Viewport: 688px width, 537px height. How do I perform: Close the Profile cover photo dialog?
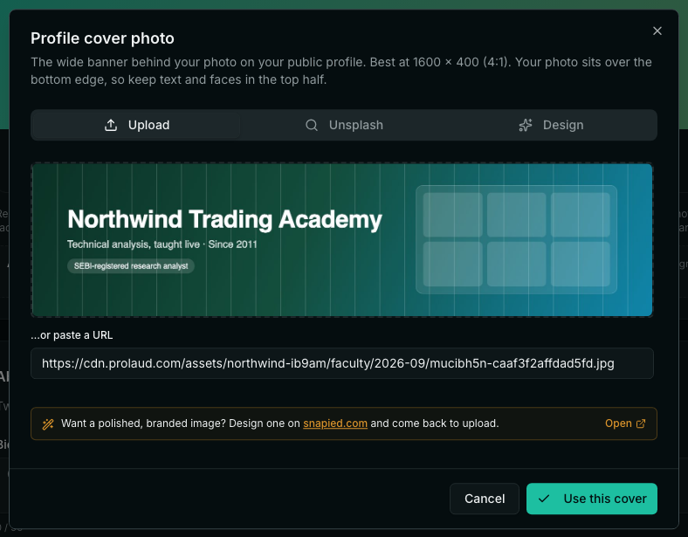(657, 31)
